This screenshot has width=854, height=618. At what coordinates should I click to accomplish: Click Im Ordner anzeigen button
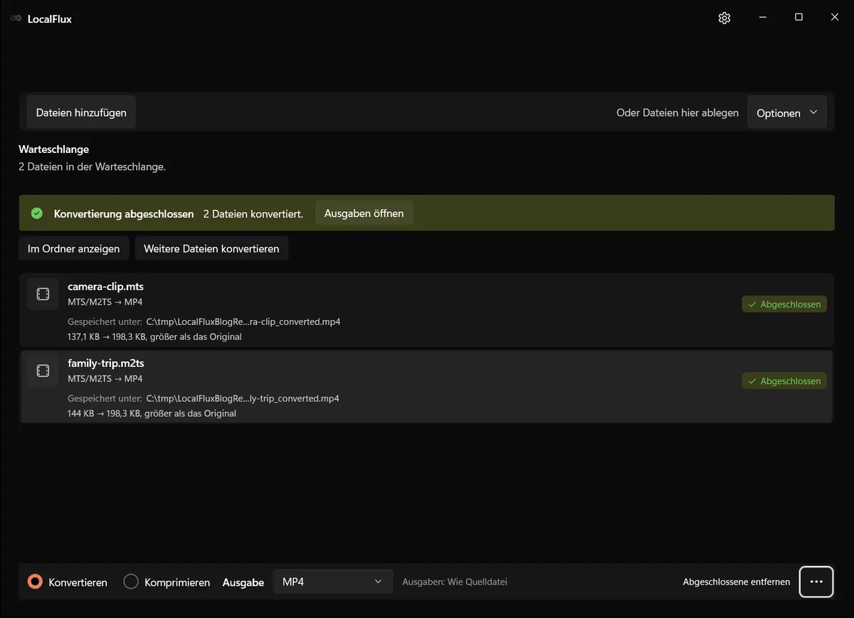74,249
